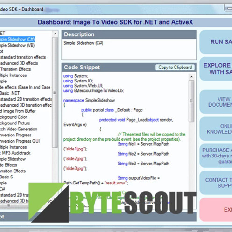Click the Copy to Clipboard button

(x=175, y=68)
